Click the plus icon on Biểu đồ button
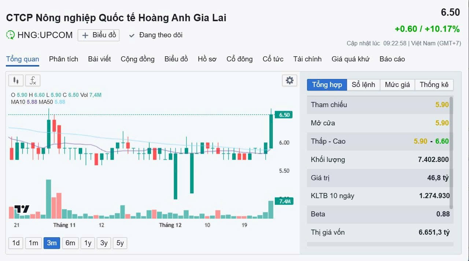 click(85, 35)
